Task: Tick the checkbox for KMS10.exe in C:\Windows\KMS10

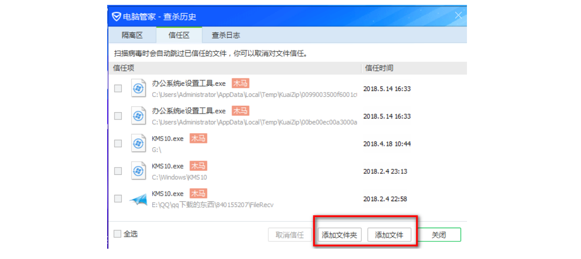Action: [118, 171]
